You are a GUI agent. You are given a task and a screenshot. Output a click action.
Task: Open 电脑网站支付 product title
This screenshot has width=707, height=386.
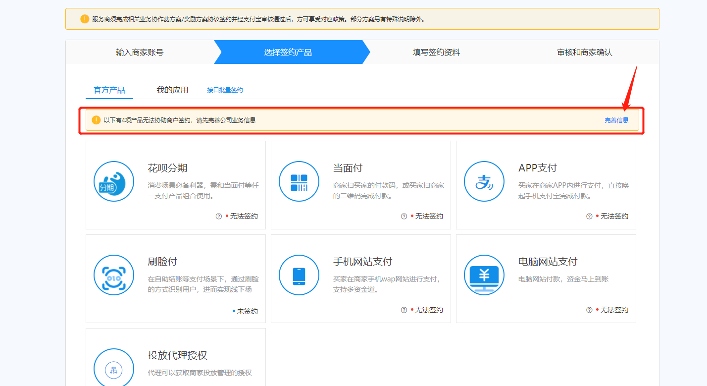pyautogui.click(x=548, y=262)
